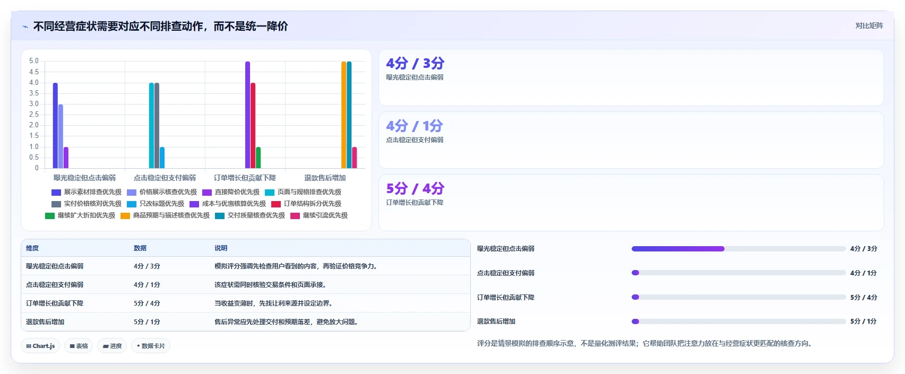Click the 4分 / 3分 progress list value
The image size is (905, 374).
[864, 249]
